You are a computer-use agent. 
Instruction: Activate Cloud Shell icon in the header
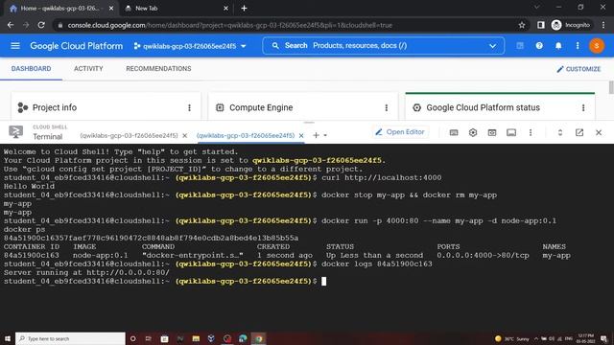pos(520,46)
